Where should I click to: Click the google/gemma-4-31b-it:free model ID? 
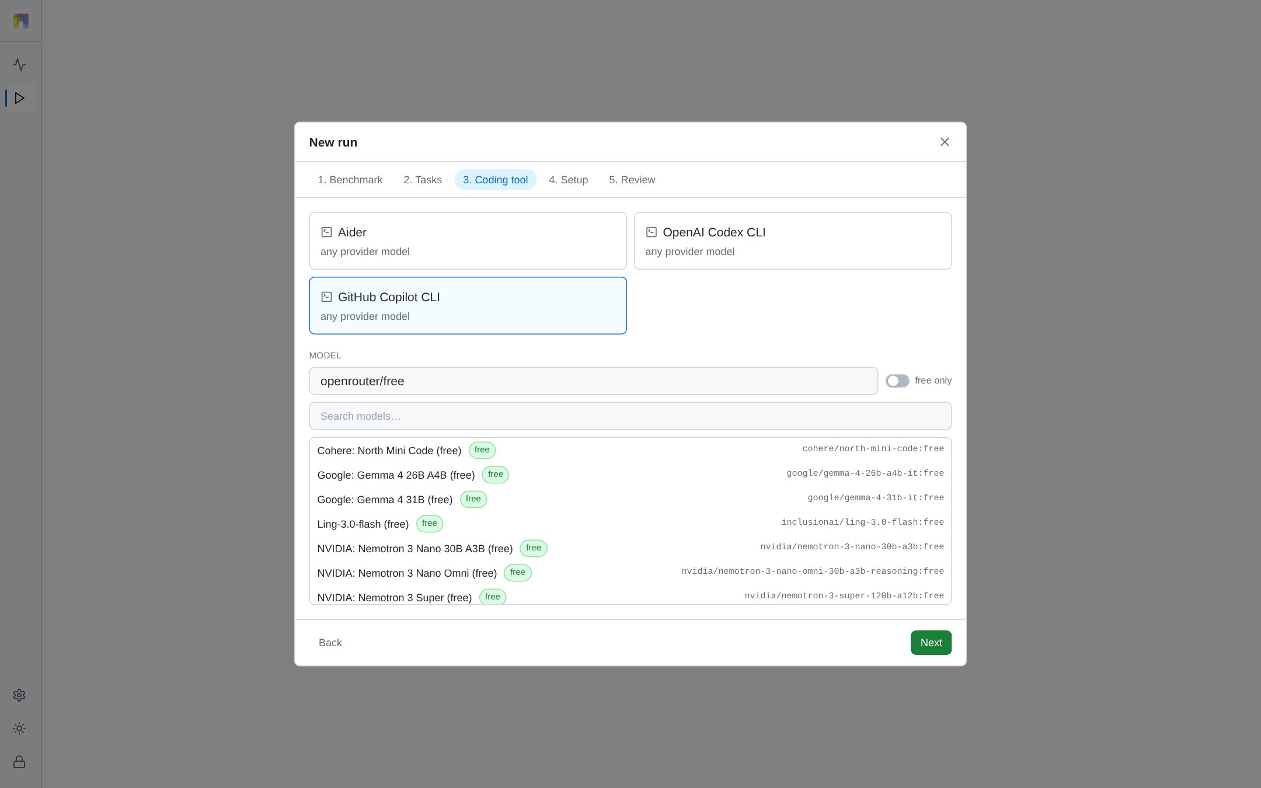(876, 498)
